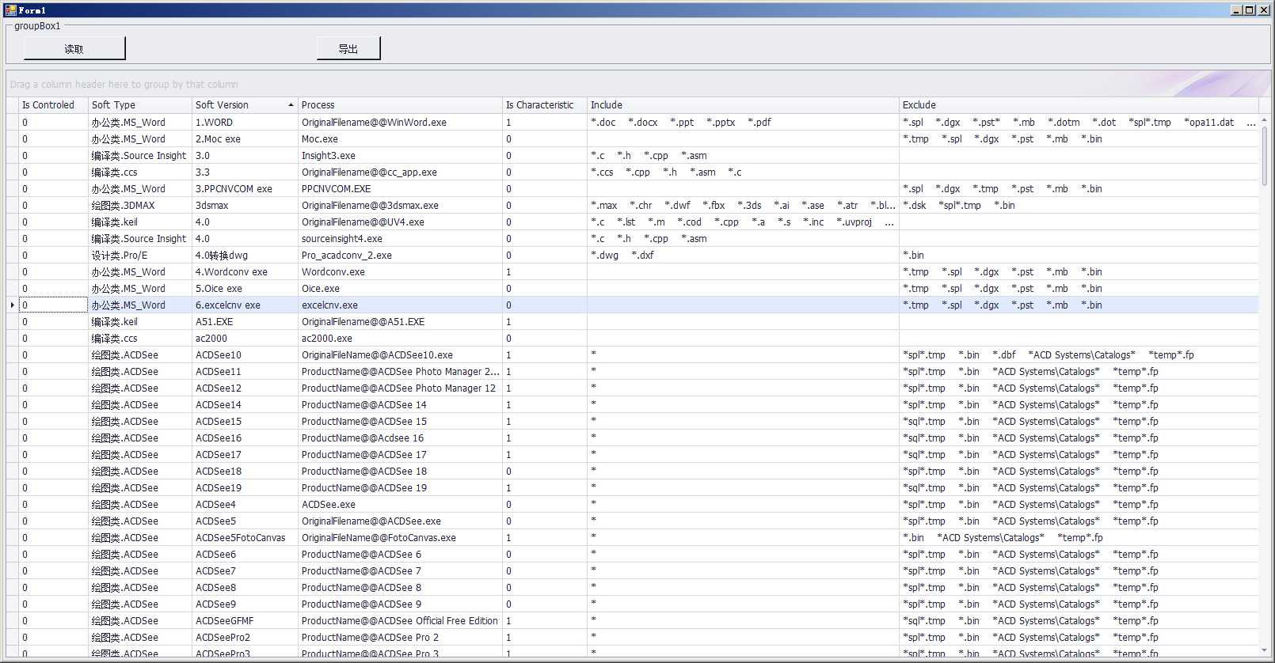1275x663 pixels.
Task: Select the ACDSee8 version cell
Action: tap(245, 587)
